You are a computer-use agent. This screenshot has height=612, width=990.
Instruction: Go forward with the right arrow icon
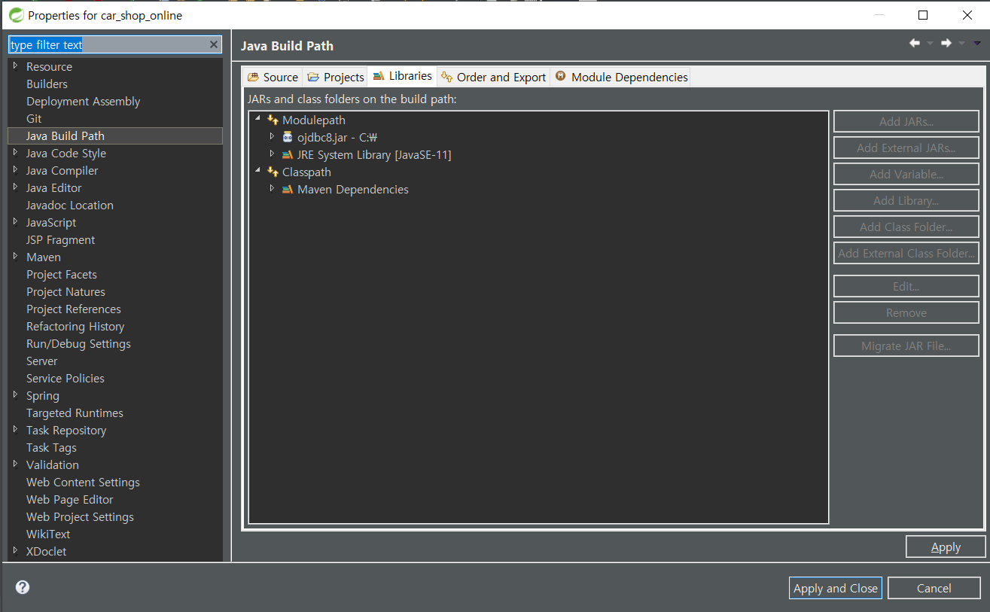tap(946, 44)
